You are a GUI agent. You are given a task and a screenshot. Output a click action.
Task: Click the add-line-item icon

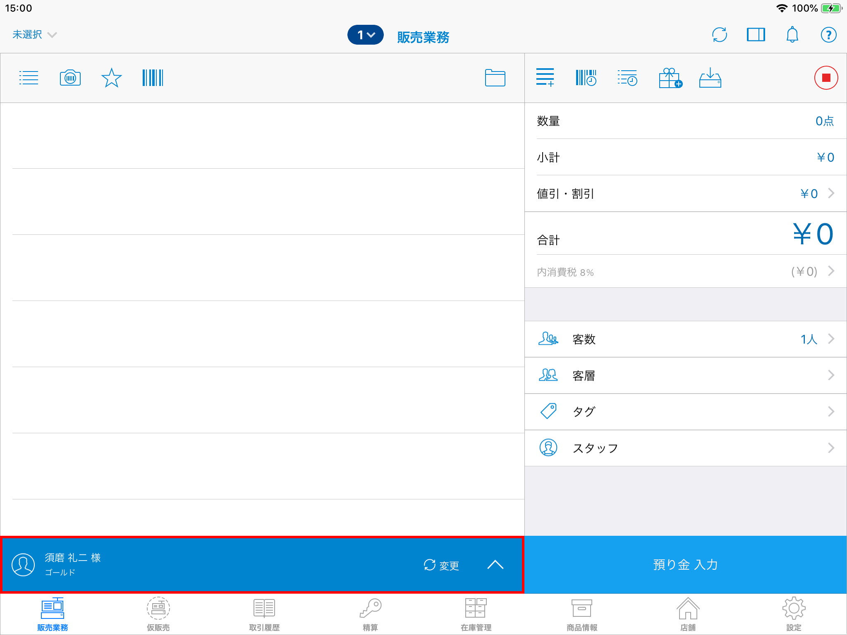[545, 78]
